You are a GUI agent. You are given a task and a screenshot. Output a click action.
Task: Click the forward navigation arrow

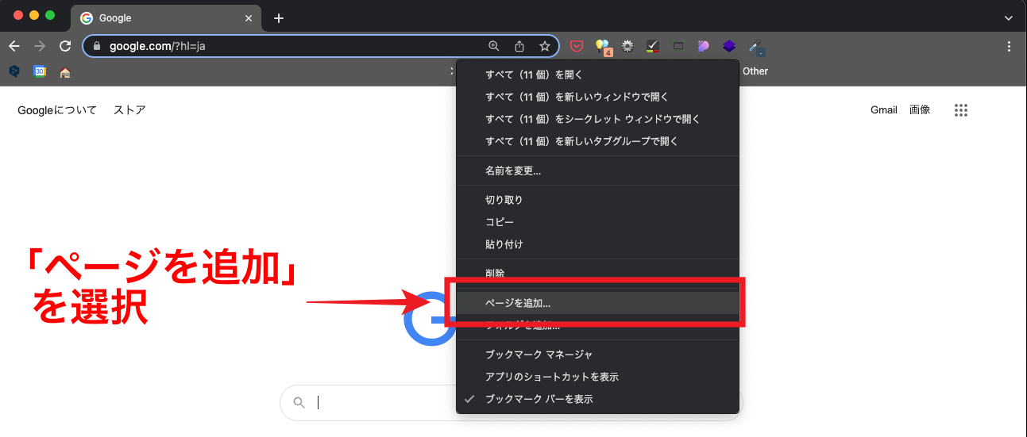(40, 46)
